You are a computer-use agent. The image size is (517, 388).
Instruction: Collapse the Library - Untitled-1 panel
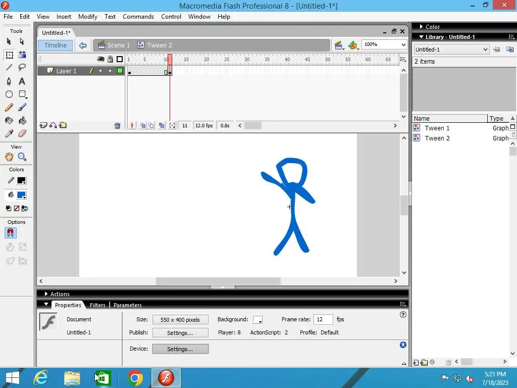[x=421, y=37]
